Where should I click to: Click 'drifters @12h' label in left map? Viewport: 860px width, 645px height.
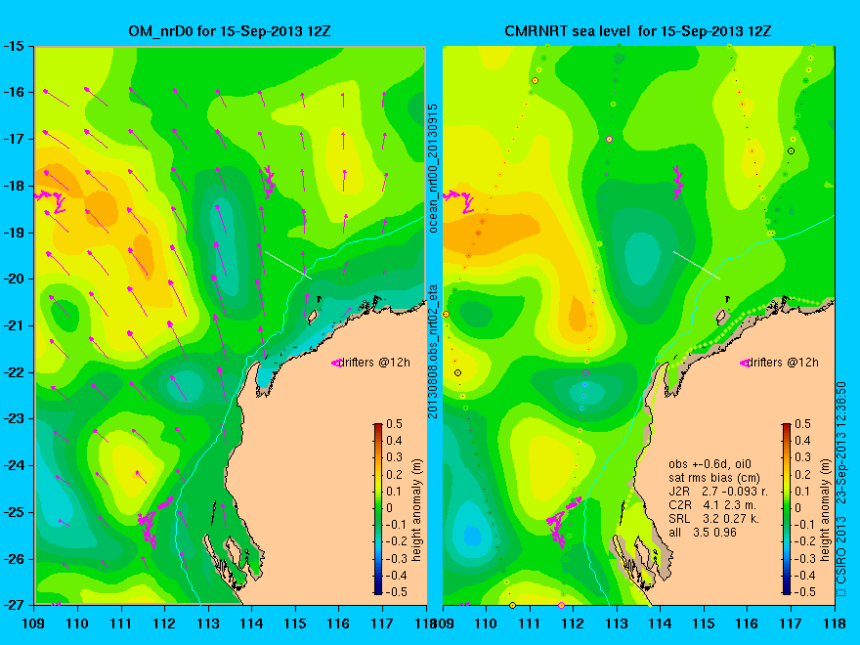pyautogui.click(x=373, y=362)
